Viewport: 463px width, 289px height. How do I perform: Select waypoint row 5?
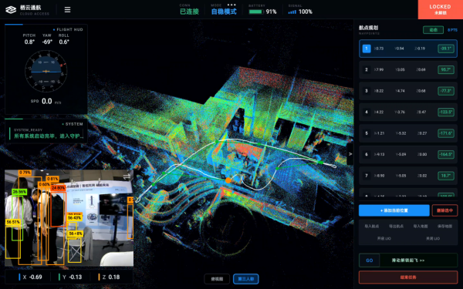click(408, 133)
